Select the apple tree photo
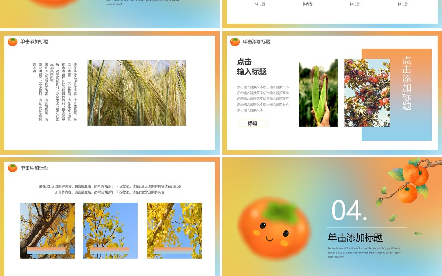The width and height of the screenshot is (442, 276). click(x=367, y=93)
